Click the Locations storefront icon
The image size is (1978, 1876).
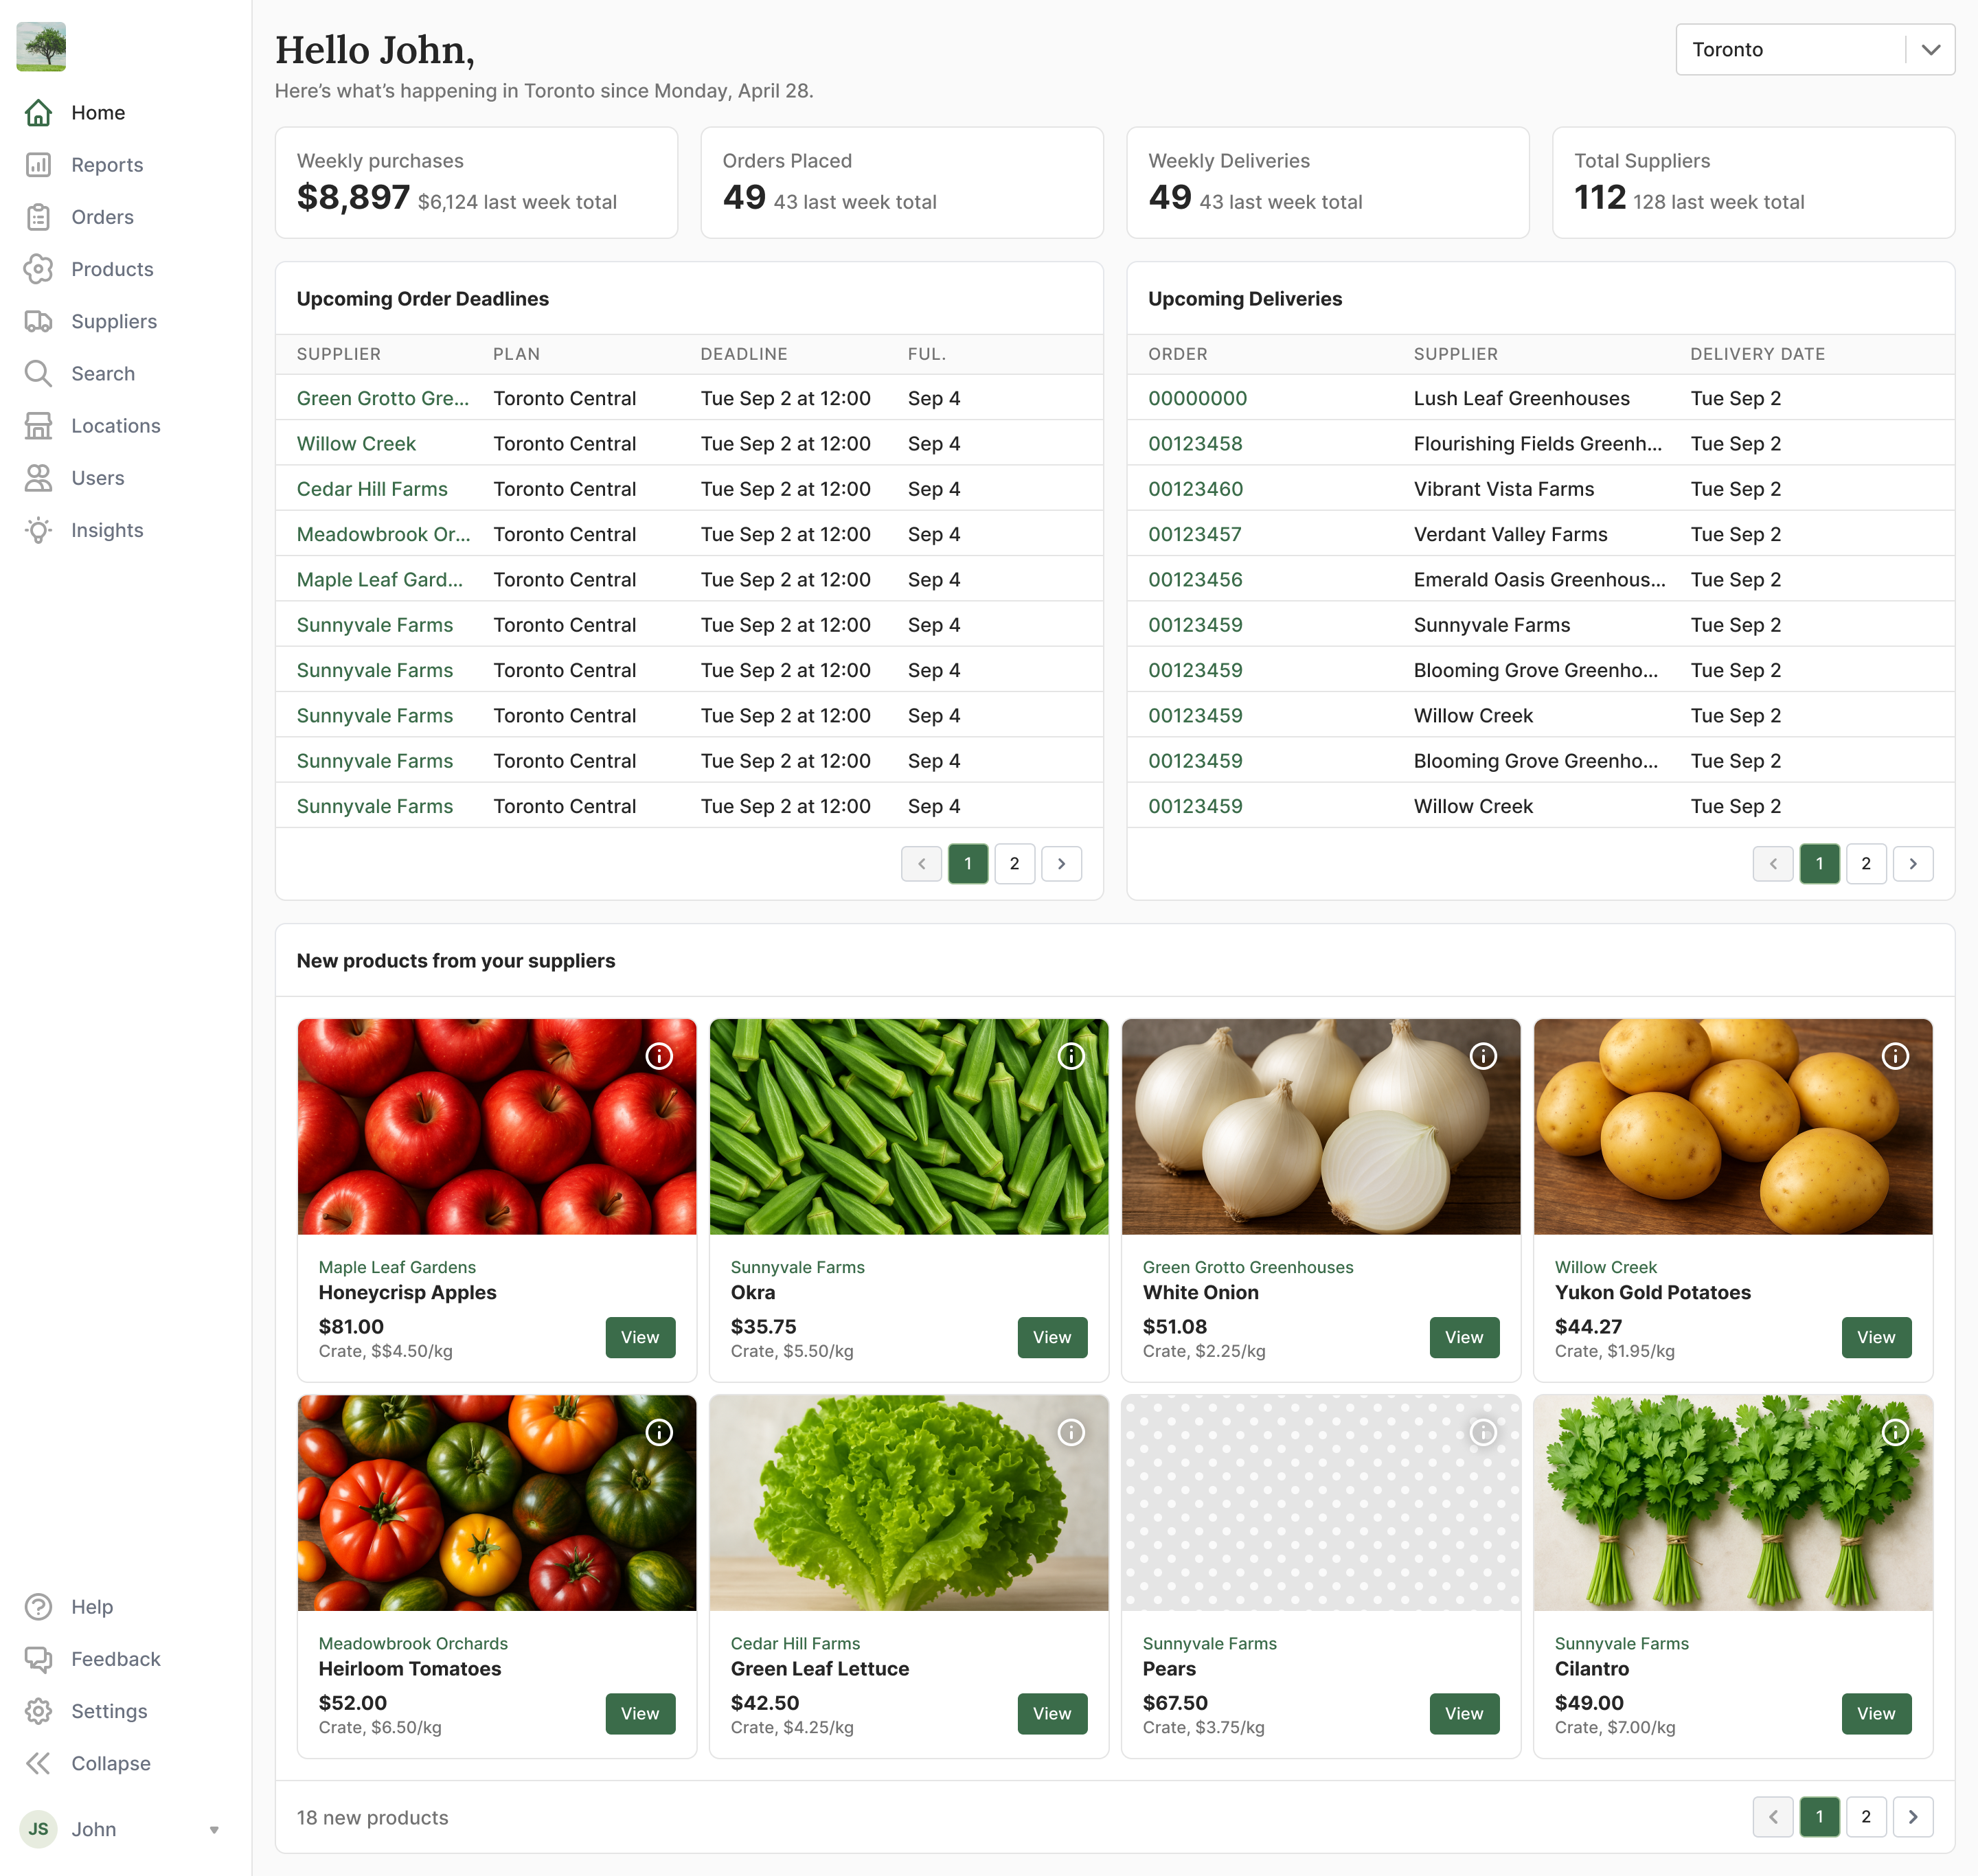pyautogui.click(x=38, y=426)
